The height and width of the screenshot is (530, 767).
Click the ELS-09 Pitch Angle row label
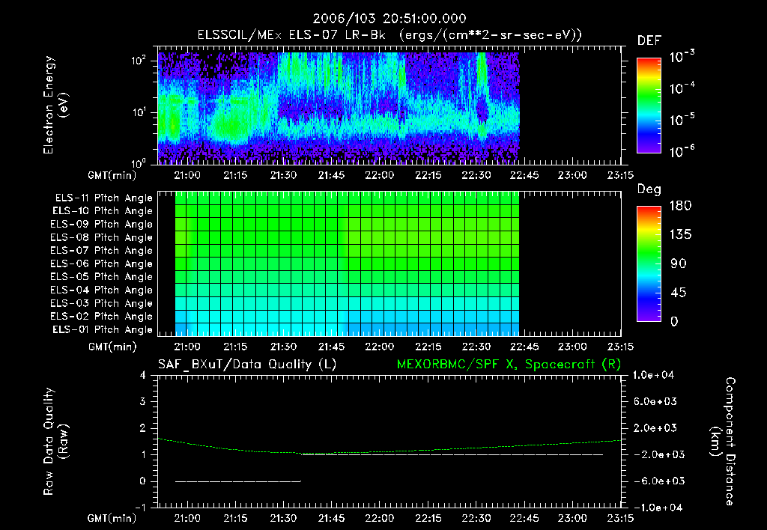click(x=102, y=225)
